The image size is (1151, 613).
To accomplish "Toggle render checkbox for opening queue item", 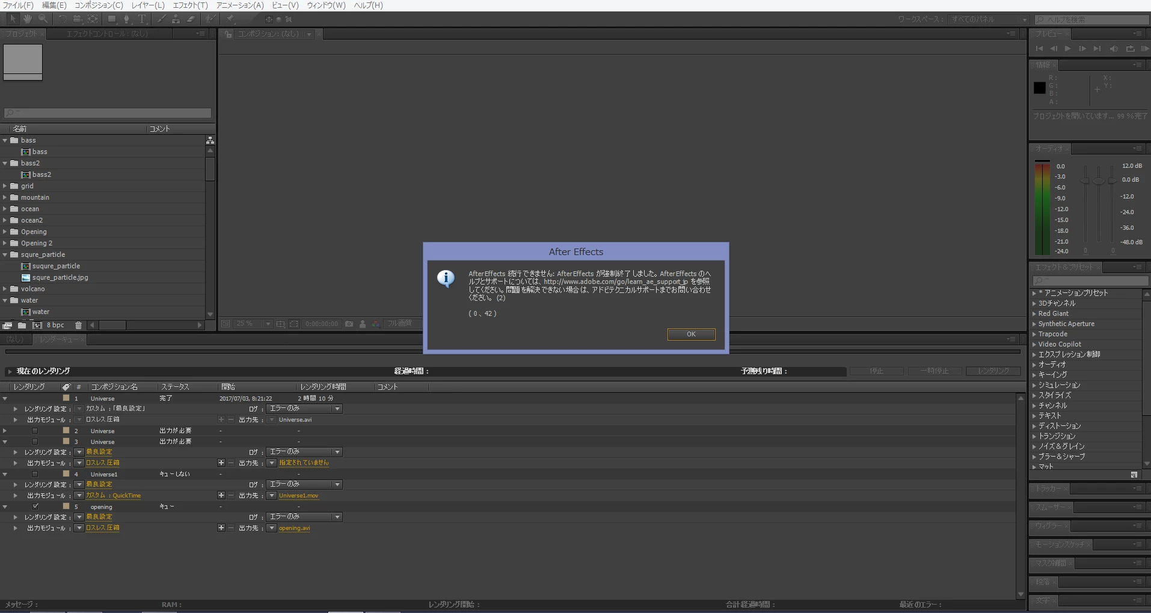I will tap(35, 507).
